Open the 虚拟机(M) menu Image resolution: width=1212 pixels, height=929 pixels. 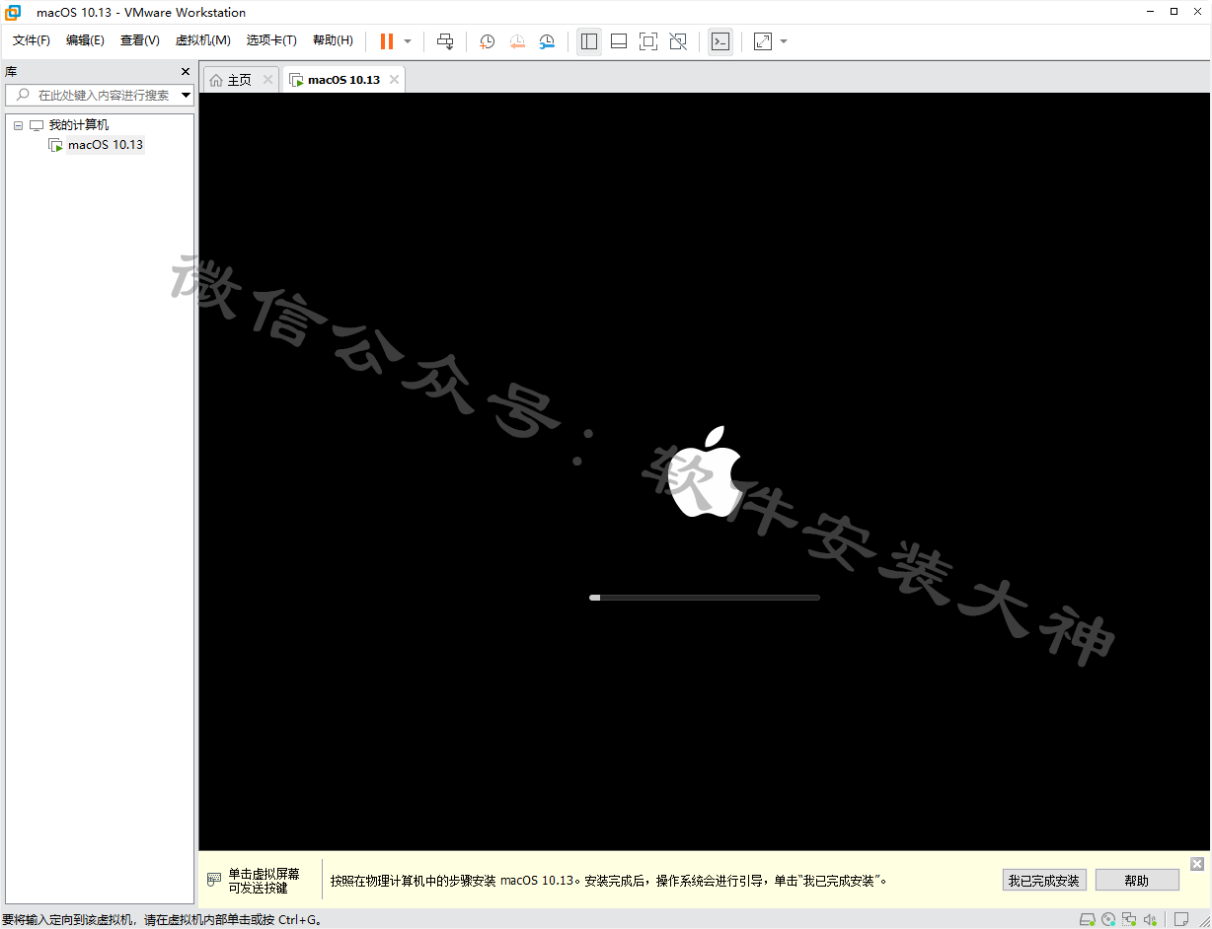click(203, 40)
